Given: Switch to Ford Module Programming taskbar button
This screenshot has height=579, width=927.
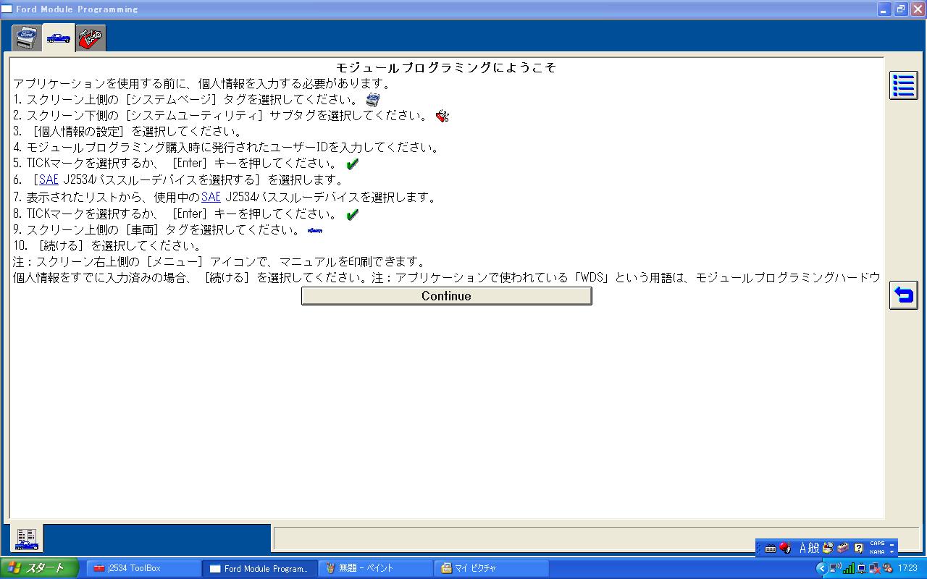Looking at the screenshot, I should [259, 568].
